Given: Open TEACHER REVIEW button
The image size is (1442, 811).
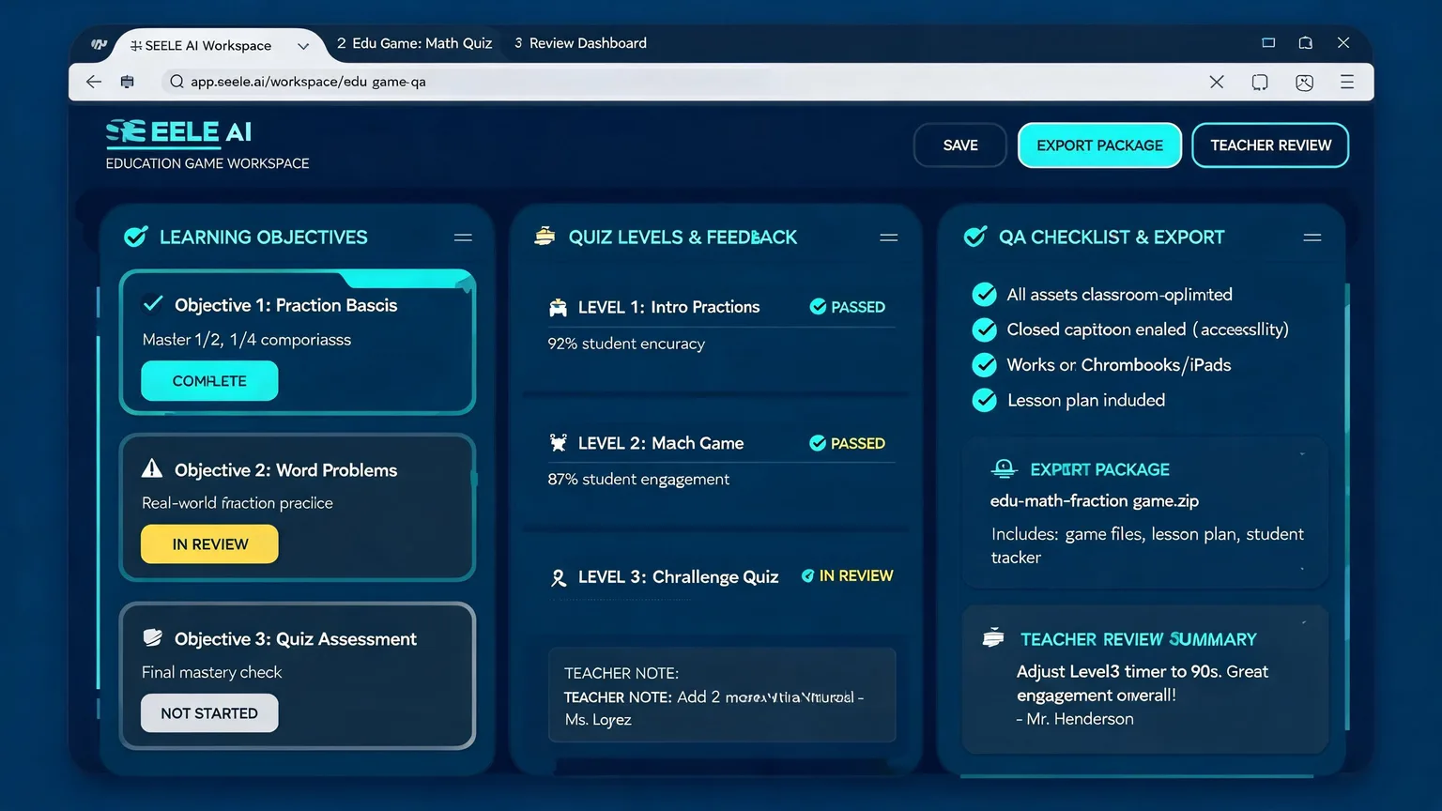Looking at the screenshot, I should pyautogui.click(x=1270, y=145).
